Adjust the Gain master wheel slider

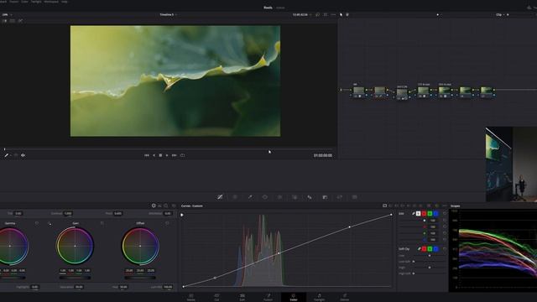pos(75,278)
